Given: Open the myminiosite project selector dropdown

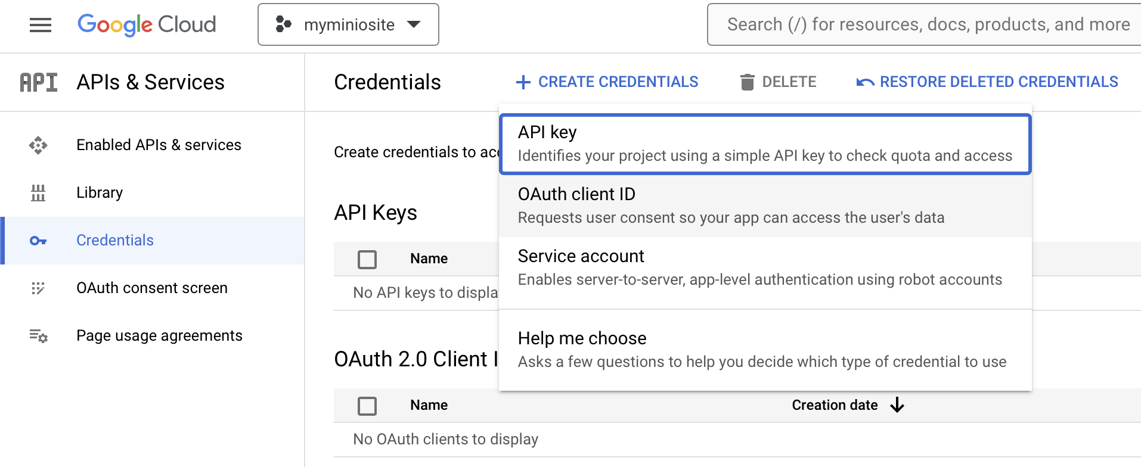Looking at the screenshot, I should (x=348, y=25).
